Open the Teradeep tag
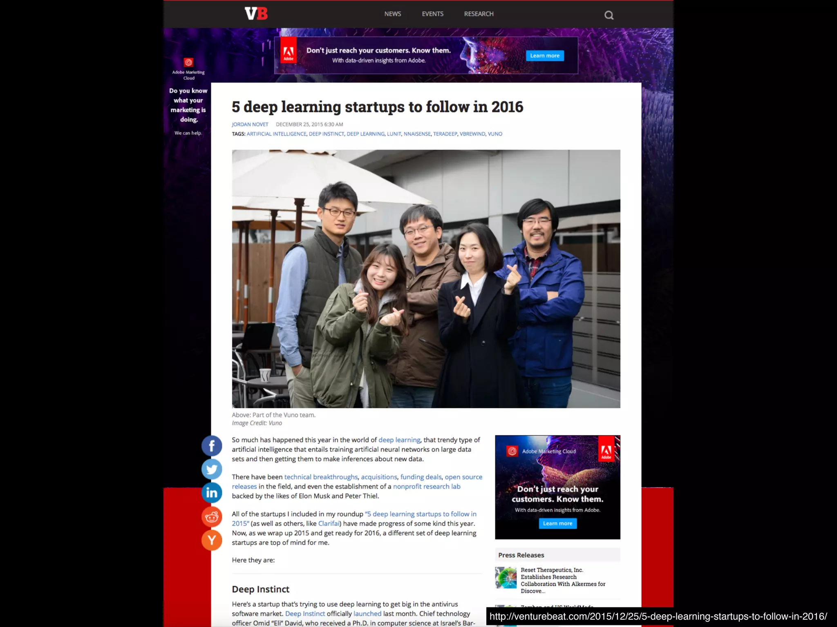The image size is (837, 627). (x=445, y=134)
